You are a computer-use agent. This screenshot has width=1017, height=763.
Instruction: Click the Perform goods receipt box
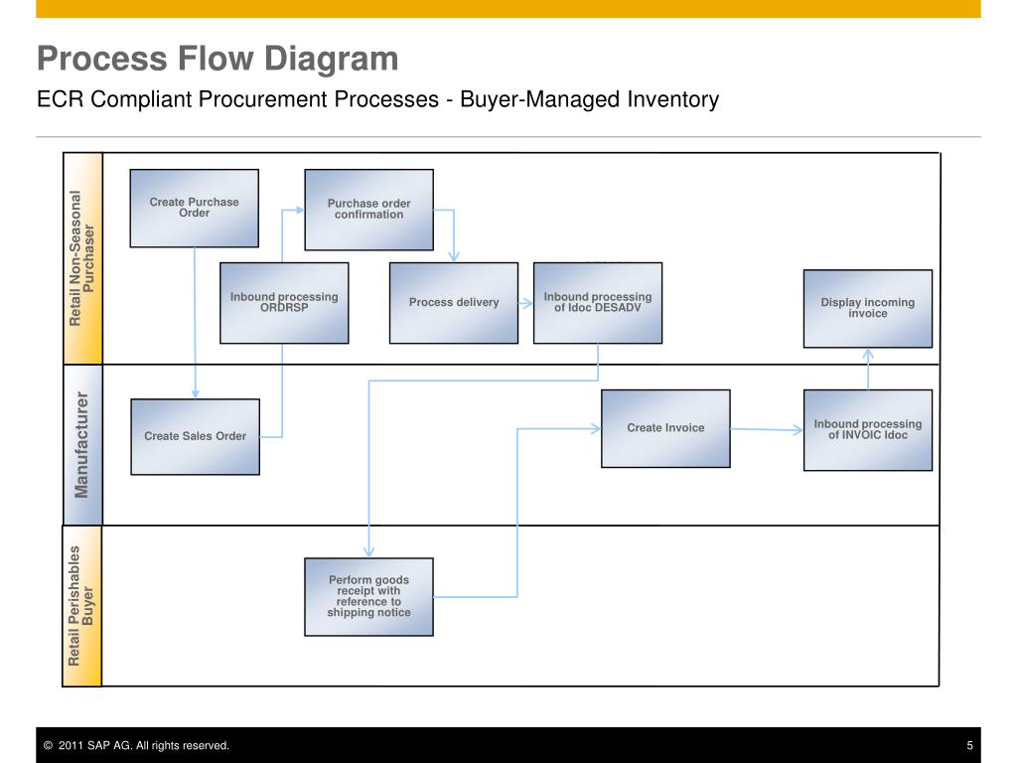point(369,597)
